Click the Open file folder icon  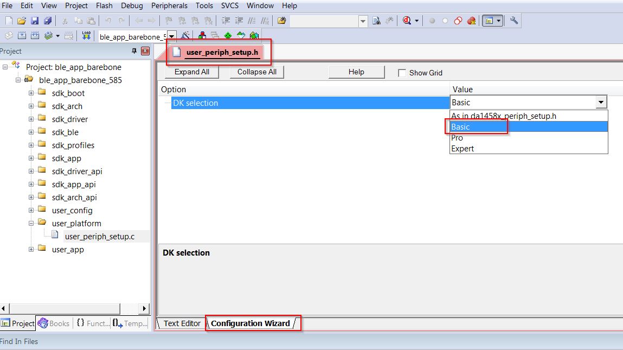[22, 21]
